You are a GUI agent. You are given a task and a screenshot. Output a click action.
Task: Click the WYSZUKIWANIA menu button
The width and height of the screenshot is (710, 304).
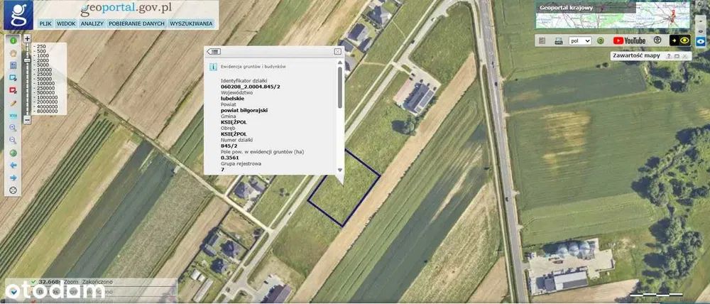click(191, 23)
